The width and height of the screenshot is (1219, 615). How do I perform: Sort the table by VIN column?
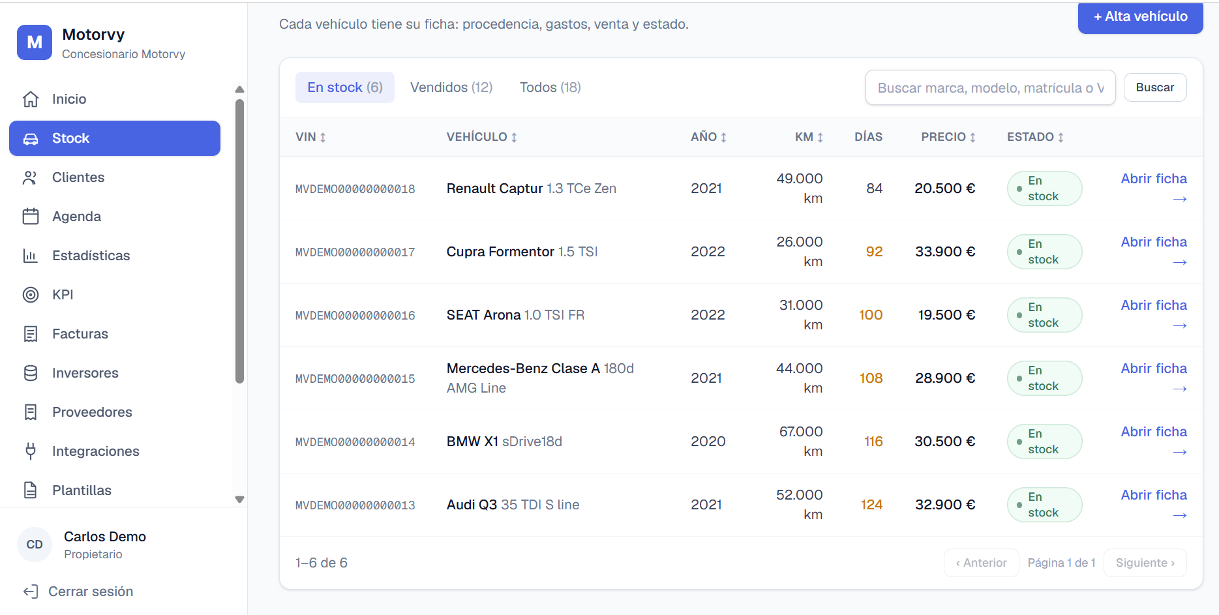click(x=310, y=137)
